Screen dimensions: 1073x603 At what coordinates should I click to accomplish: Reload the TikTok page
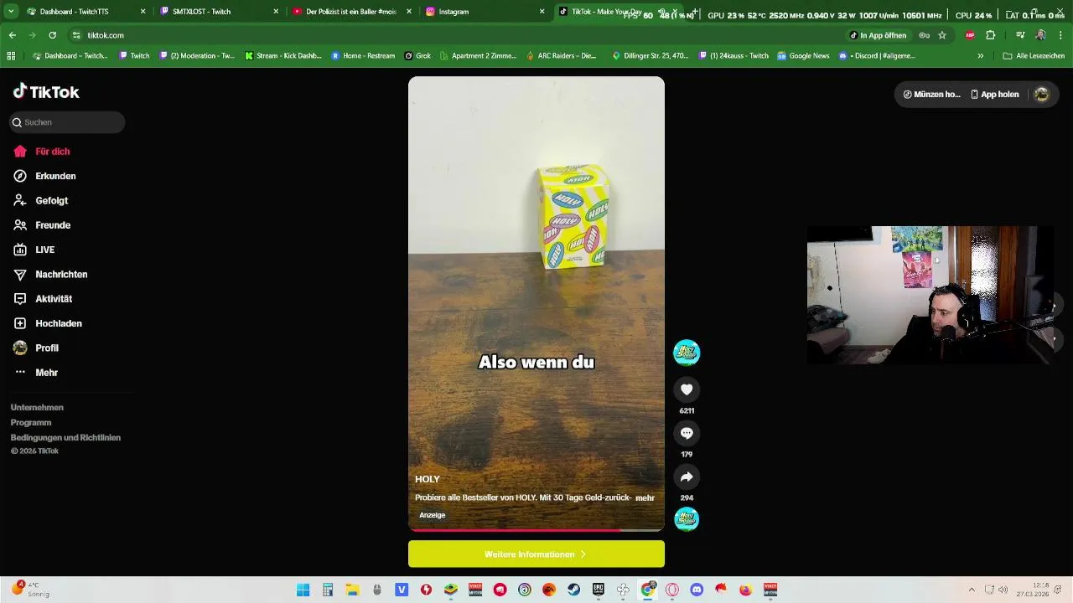coord(52,35)
